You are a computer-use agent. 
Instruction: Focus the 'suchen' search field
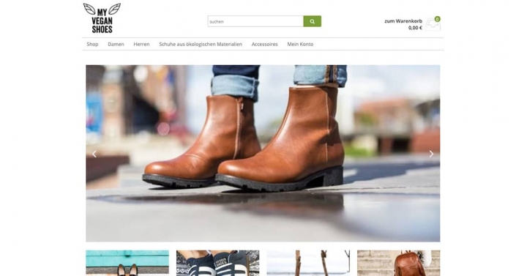point(255,21)
